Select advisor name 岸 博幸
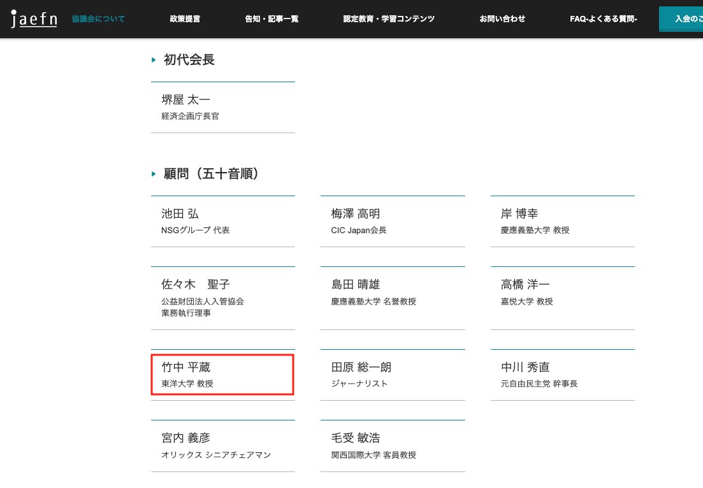The image size is (703, 488). 519,214
